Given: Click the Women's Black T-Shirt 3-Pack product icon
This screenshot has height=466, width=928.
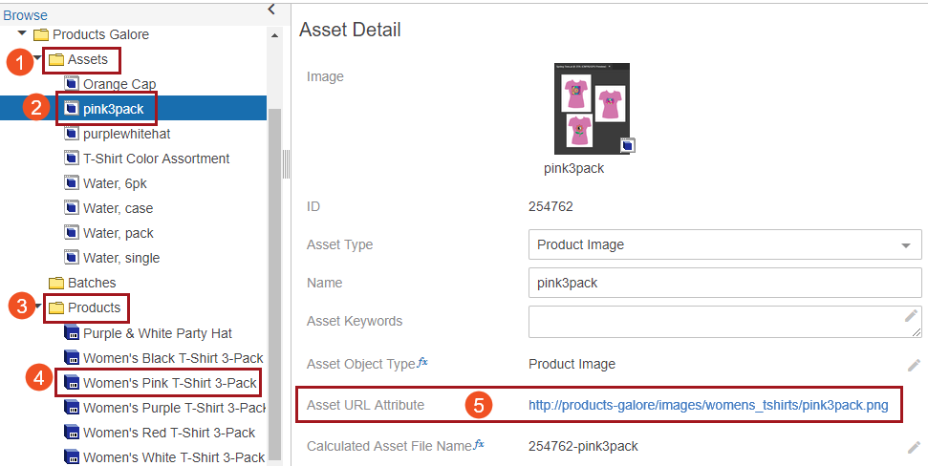Looking at the screenshot, I should (71, 358).
